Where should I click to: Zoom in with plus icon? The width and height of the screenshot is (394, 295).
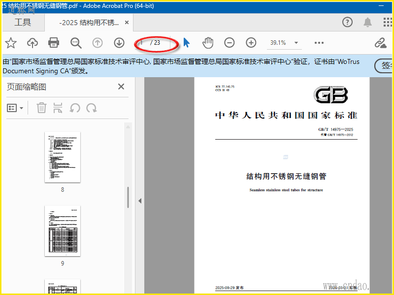pyautogui.click(x=251, y=43)
